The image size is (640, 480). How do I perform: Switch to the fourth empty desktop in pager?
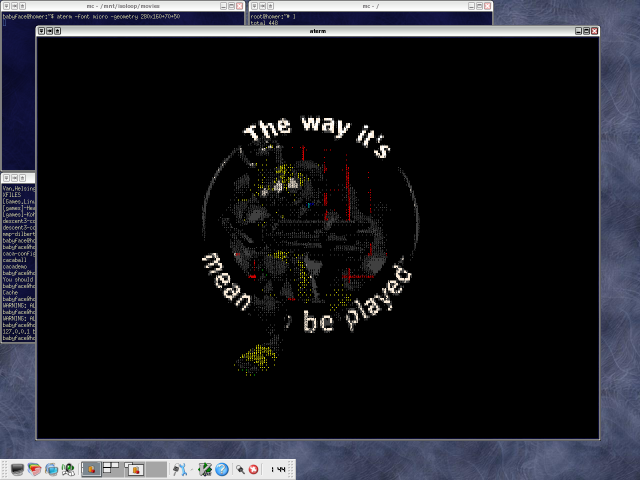[x=156, y=469]
